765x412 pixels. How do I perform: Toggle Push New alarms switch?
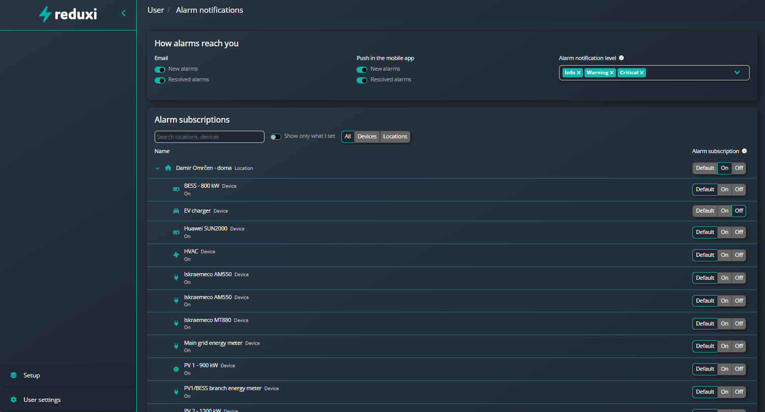(362, 70)
